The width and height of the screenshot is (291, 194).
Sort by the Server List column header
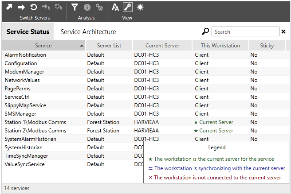[x=109, y=46]
